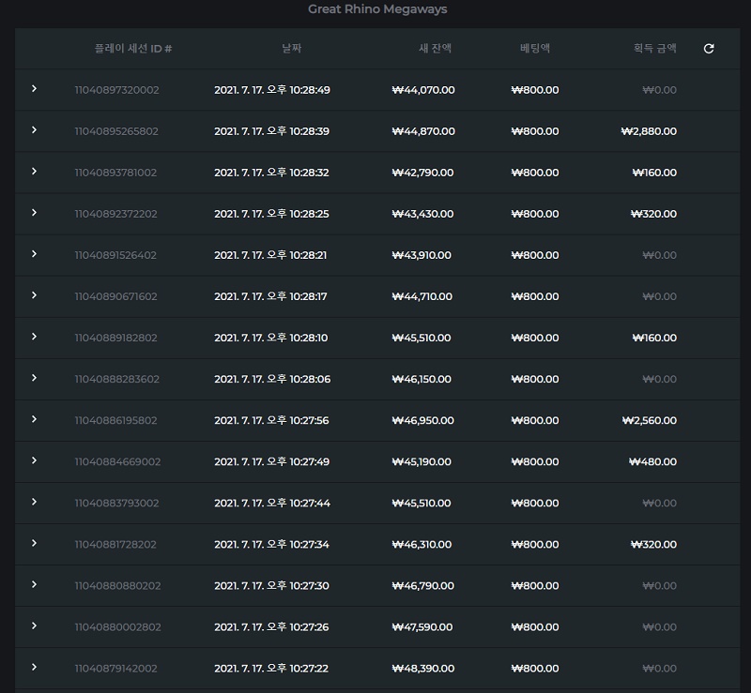
Task: Refresh the play history table
Action: click(709, 49)
